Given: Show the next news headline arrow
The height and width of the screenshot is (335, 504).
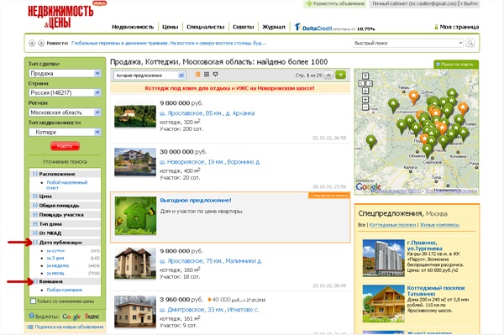Looking at the screenshot, I should click(x=41, y=43).
